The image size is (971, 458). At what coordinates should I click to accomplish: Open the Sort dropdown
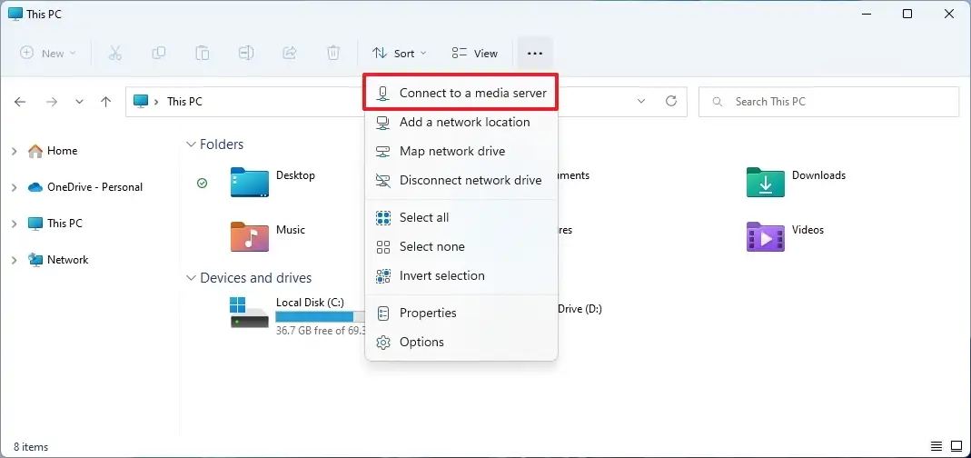point(399,54)
